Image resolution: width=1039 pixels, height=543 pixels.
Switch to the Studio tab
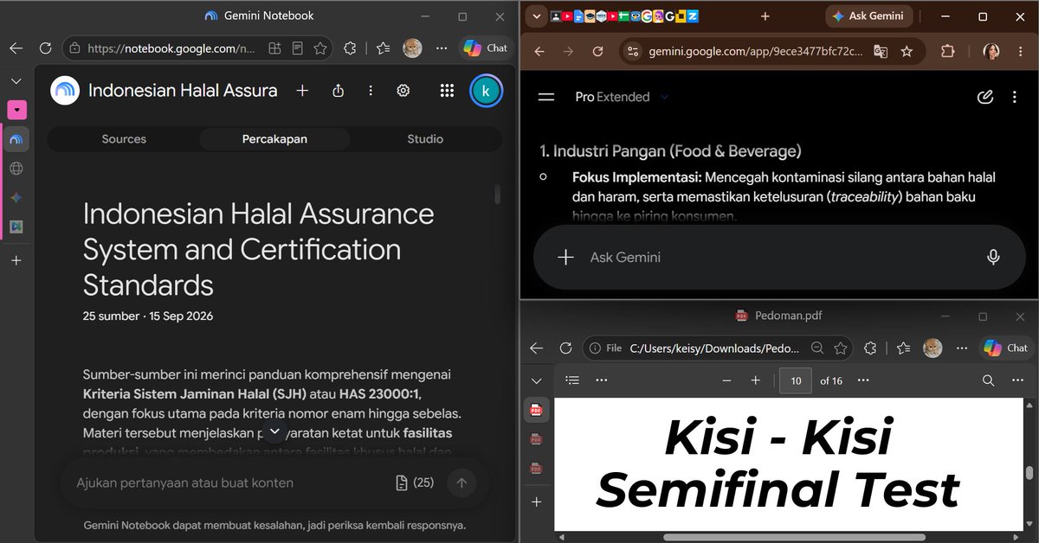pyautogui.click(x=425, y=138)
